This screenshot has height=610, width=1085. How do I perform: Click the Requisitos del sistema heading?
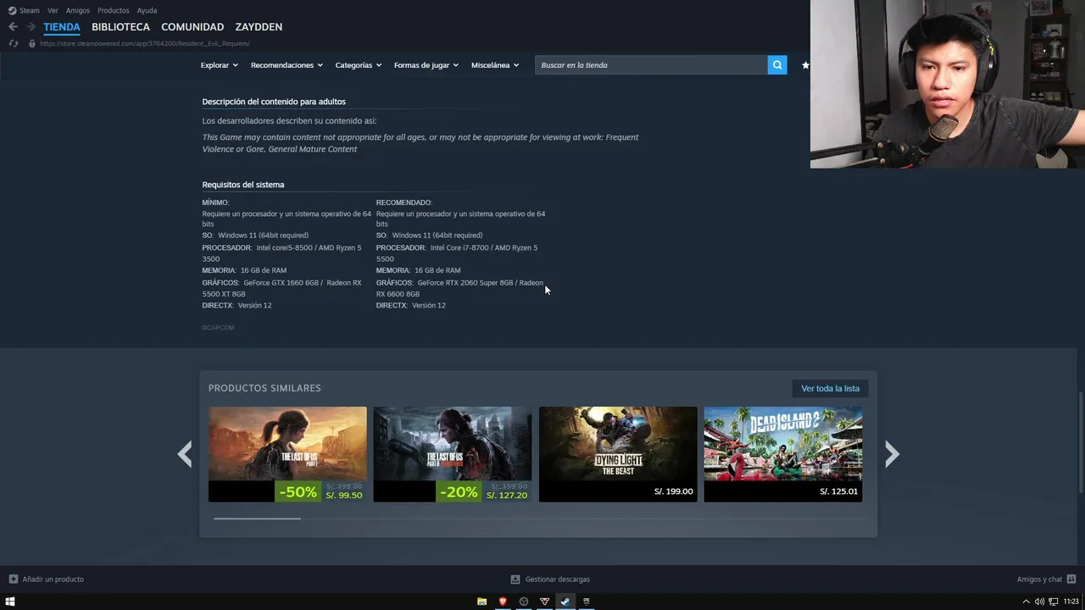pos(243,185)
